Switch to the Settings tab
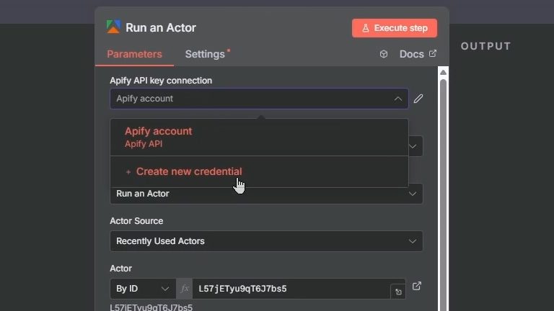This screenshot has width=554, height=311. pos(205,54)
